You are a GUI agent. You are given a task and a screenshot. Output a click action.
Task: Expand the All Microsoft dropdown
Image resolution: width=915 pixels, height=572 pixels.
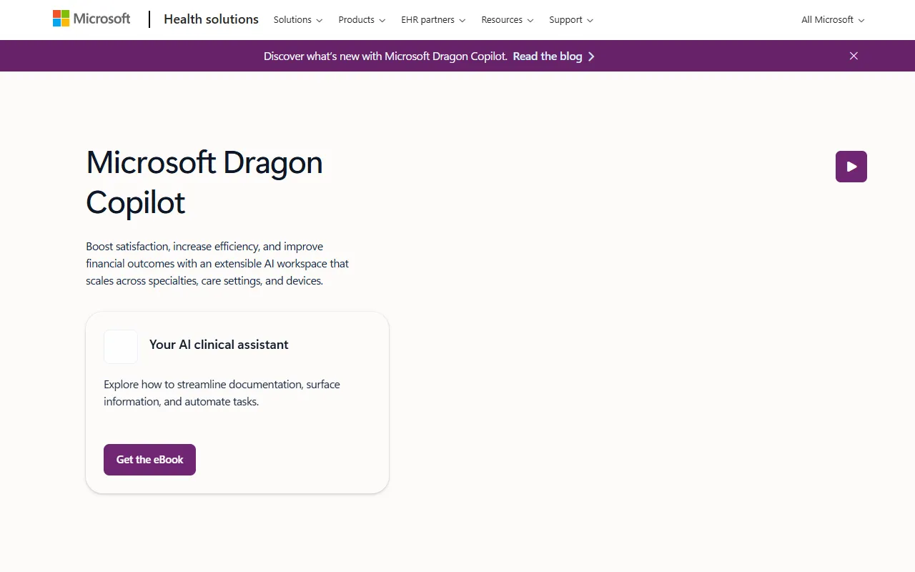coord(832,20)
